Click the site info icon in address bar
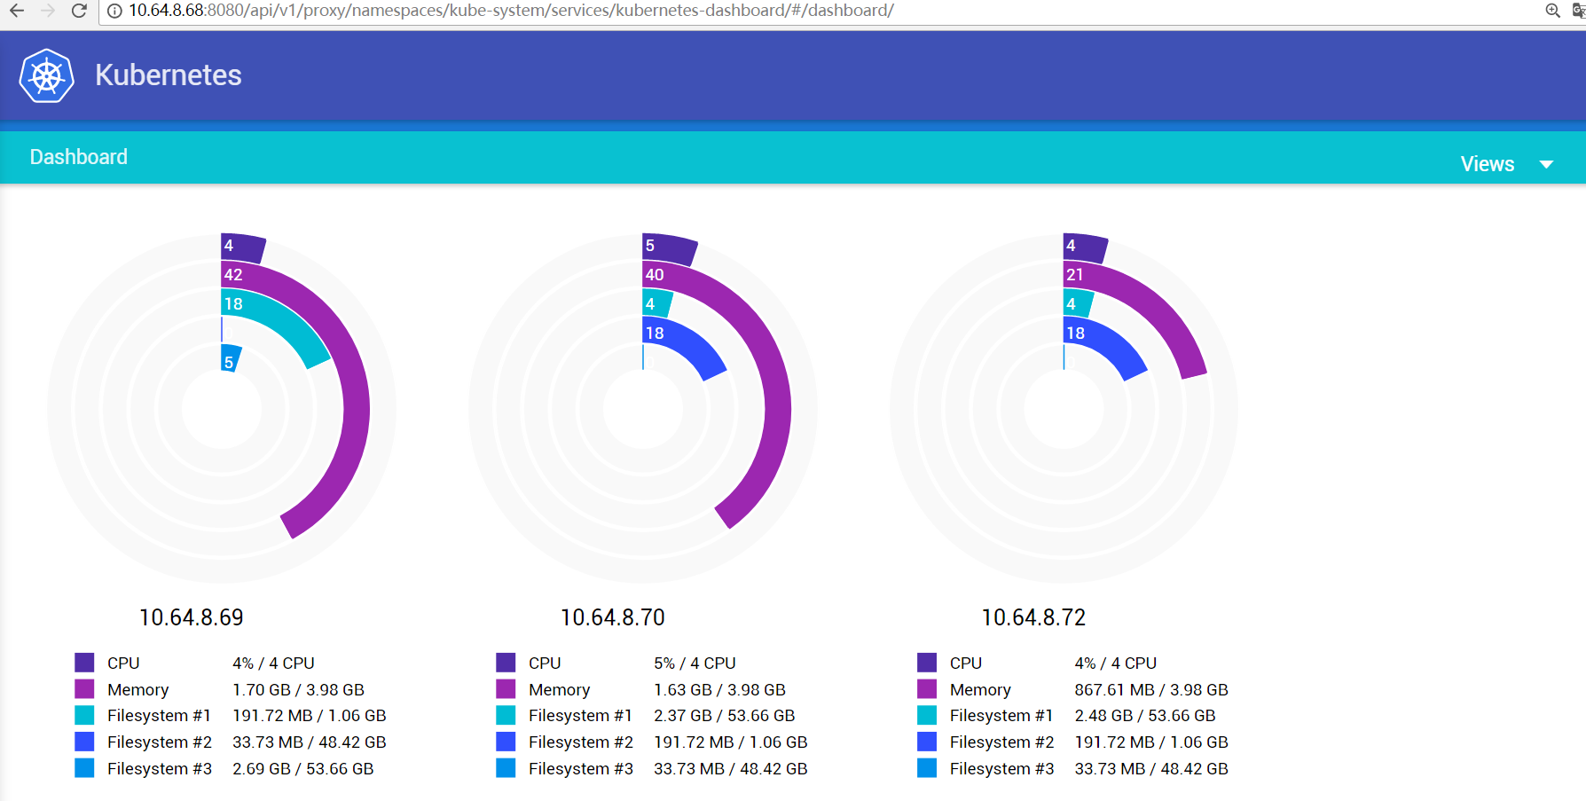Viewport: 1586px width, 801px height. [x=114, y=11]
